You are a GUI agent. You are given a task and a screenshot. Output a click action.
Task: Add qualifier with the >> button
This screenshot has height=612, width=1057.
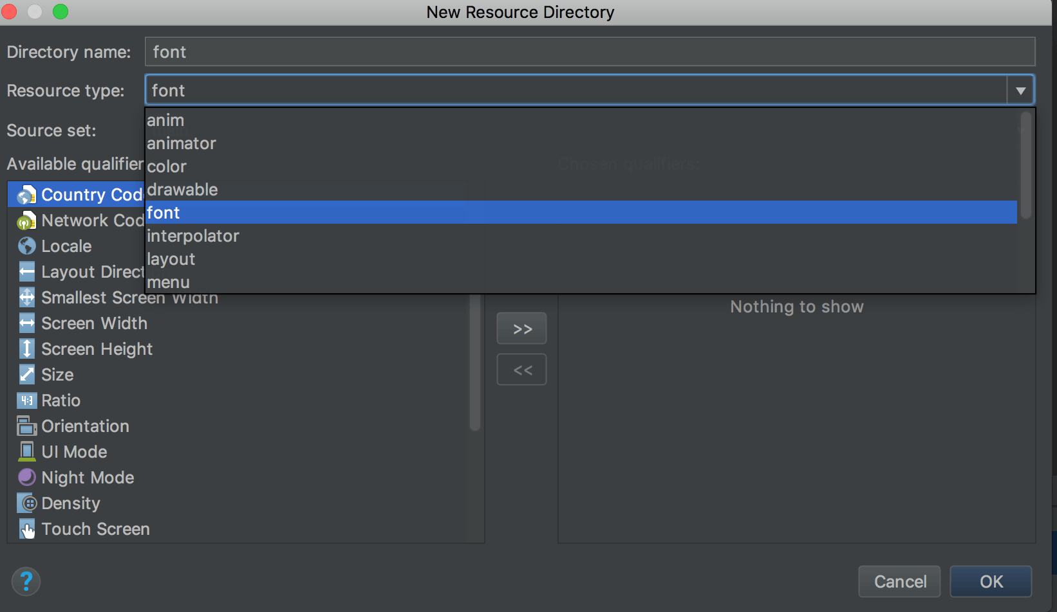521,329
